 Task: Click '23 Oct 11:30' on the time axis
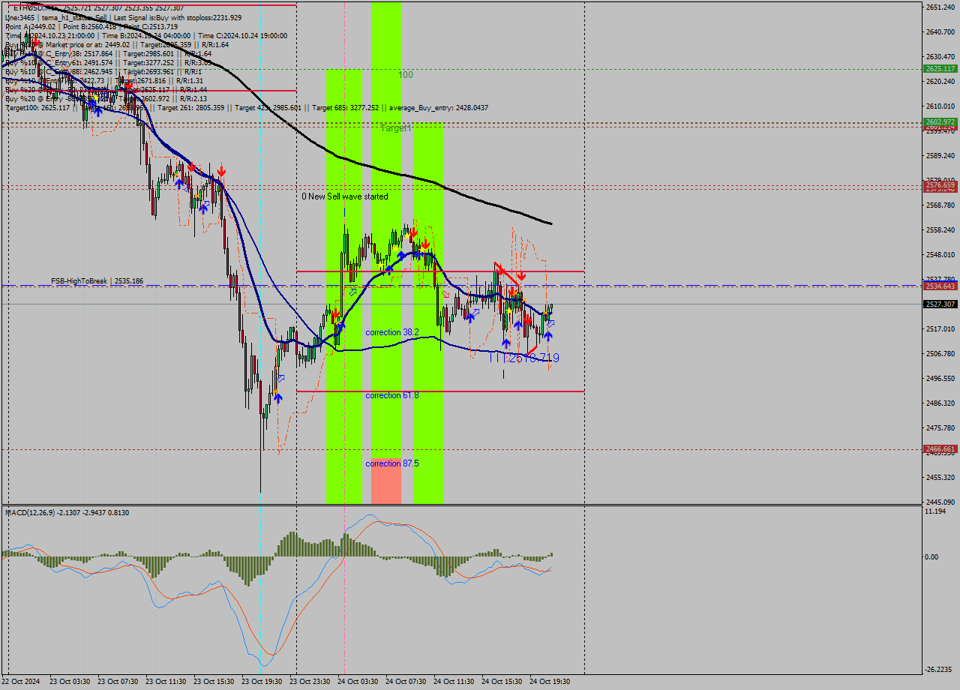click(x=165, y=682)
